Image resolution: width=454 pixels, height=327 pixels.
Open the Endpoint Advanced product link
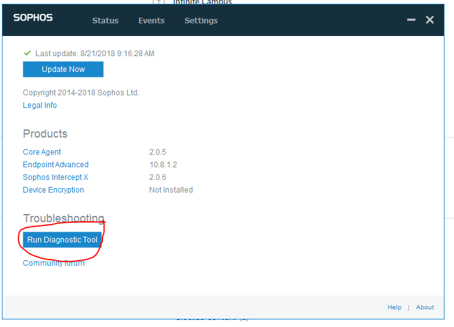[x=56, y=165]
